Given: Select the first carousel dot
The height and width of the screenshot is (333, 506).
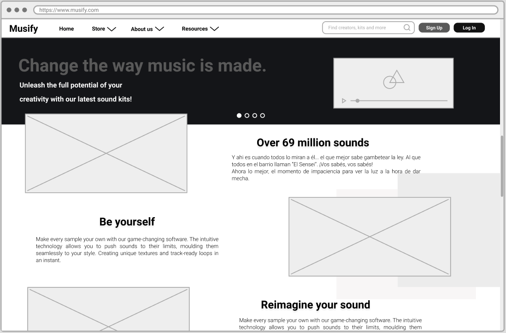Looking at the screenshot, I should pyautogui.click(x=239, y=116).
